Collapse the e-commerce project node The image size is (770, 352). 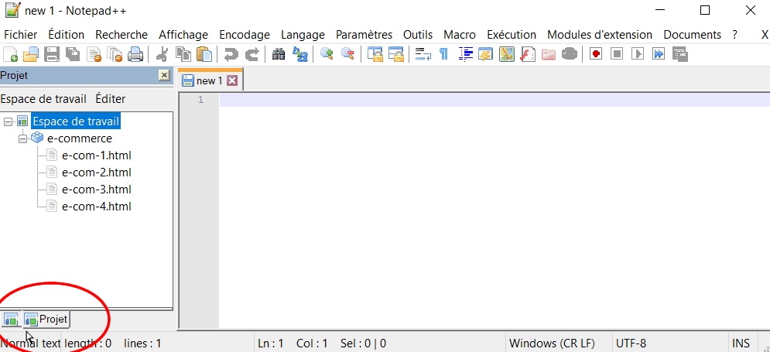[x=22, y=138]
